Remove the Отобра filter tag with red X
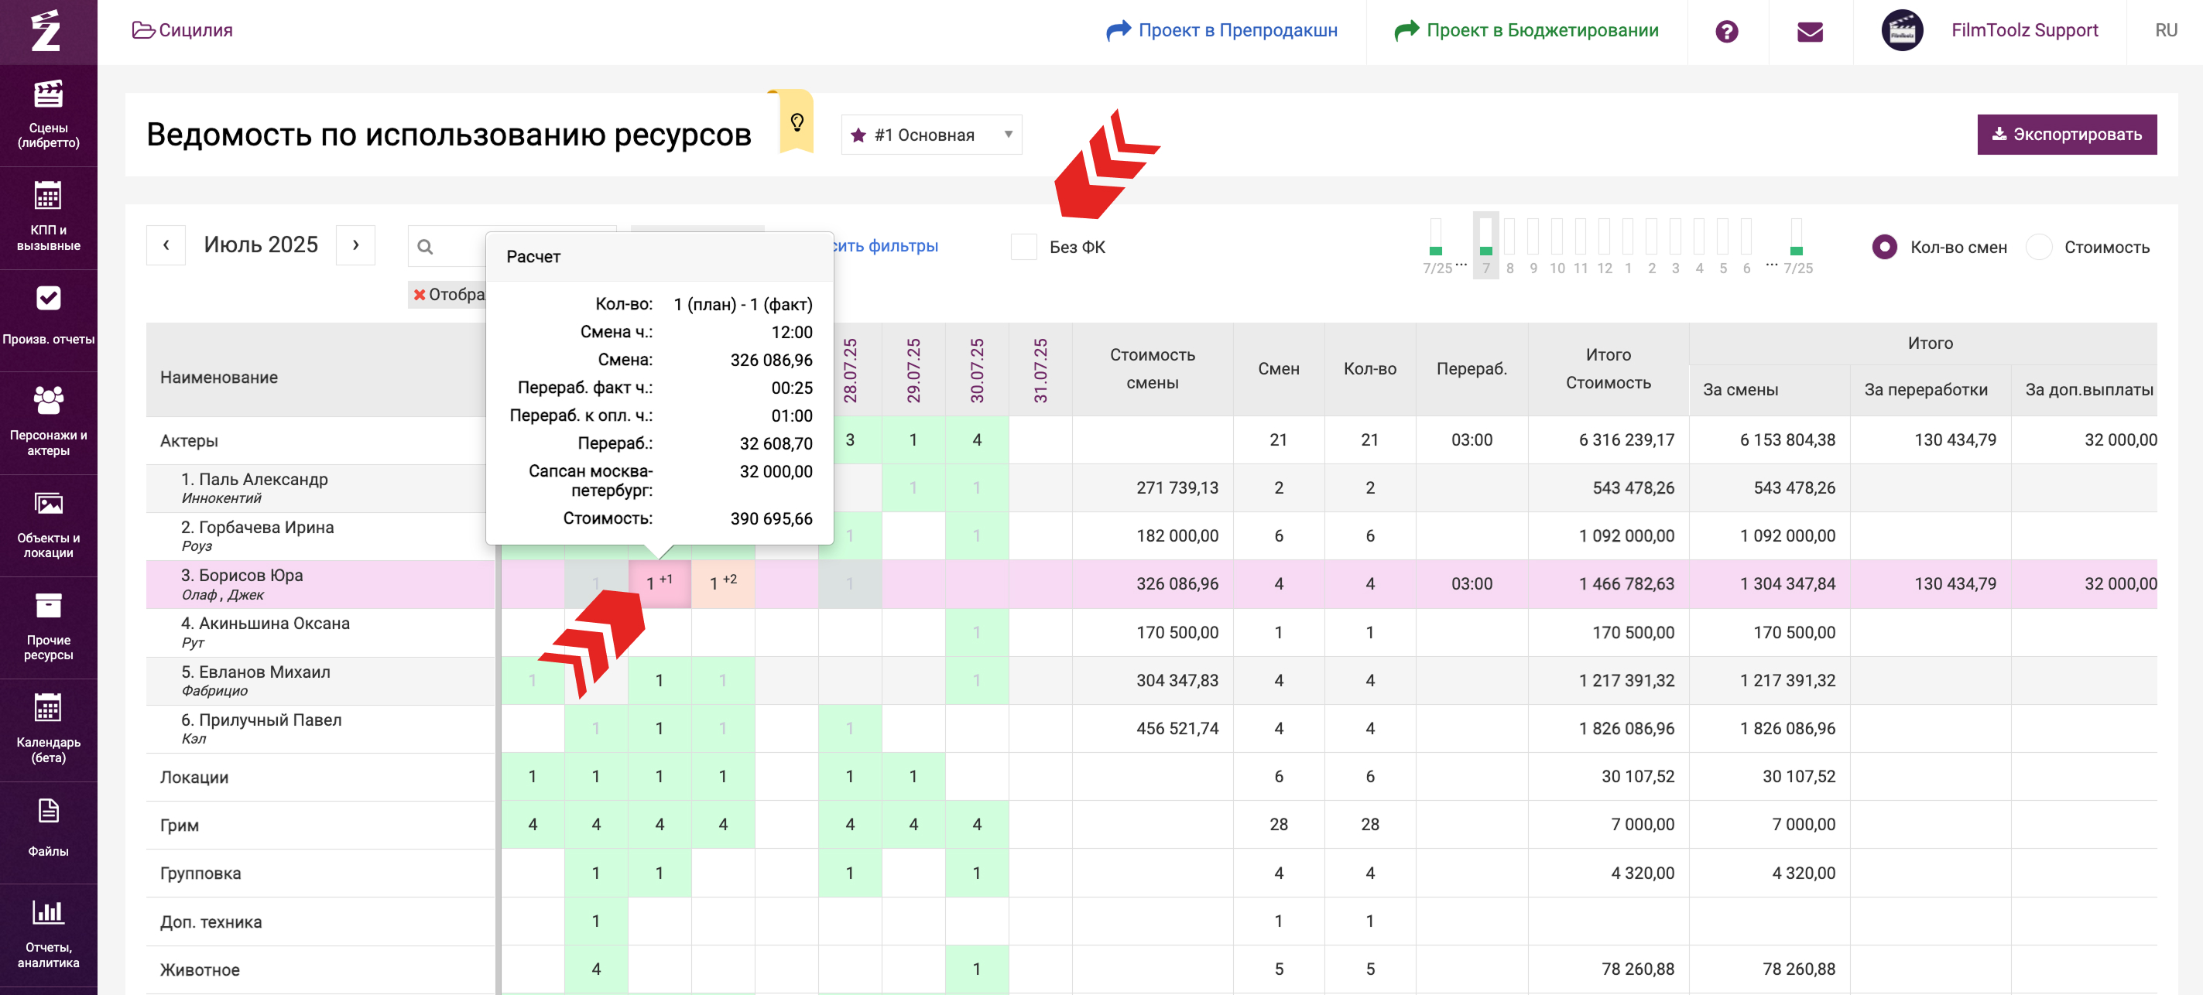 coord(419,295)
